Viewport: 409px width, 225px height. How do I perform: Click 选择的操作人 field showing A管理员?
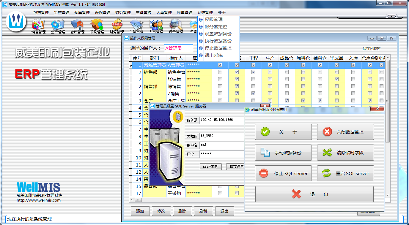(x=178, y=48)
